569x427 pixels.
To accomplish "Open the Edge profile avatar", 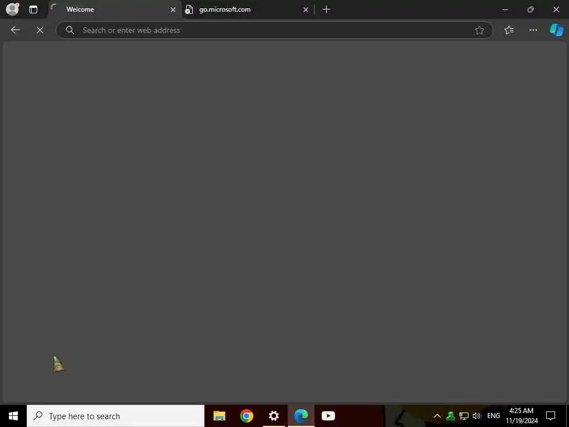I will [x=12, y=9].
